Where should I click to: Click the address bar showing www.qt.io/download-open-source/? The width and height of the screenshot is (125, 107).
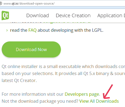pos(62,3)
